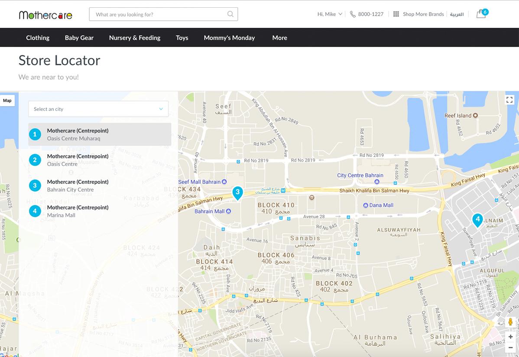
Task: Open the Baby Gear menu
Action: (79, 38)
